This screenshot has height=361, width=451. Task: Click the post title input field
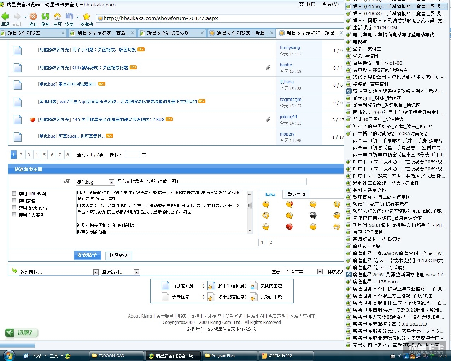212,181
